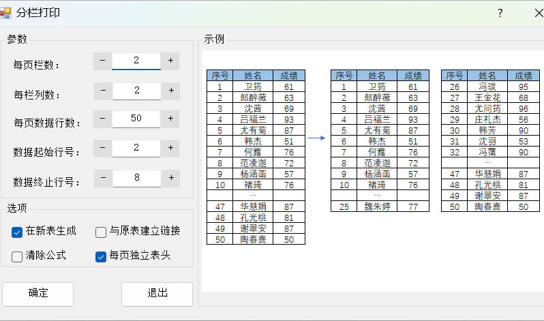
Task: Decrement 数据终止行号 with the minus button
Action: [x=103, y=179]
